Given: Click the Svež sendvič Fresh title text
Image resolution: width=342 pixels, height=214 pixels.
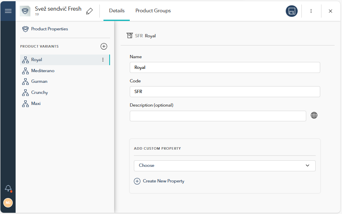Looking at the screenshot, I should [58, 9].
